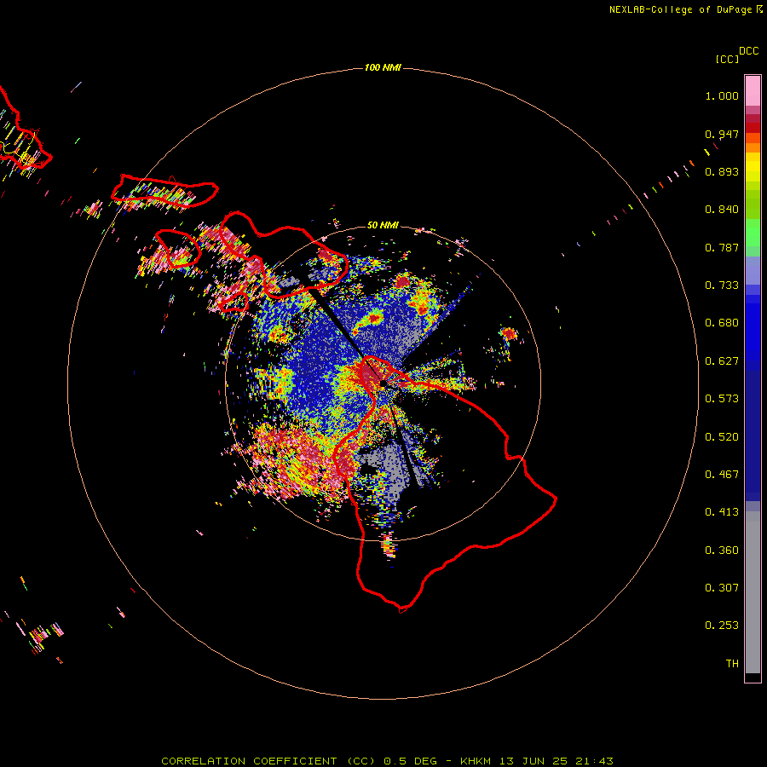
Task: Select the 0.253 scale value
Action: [722, 626]
